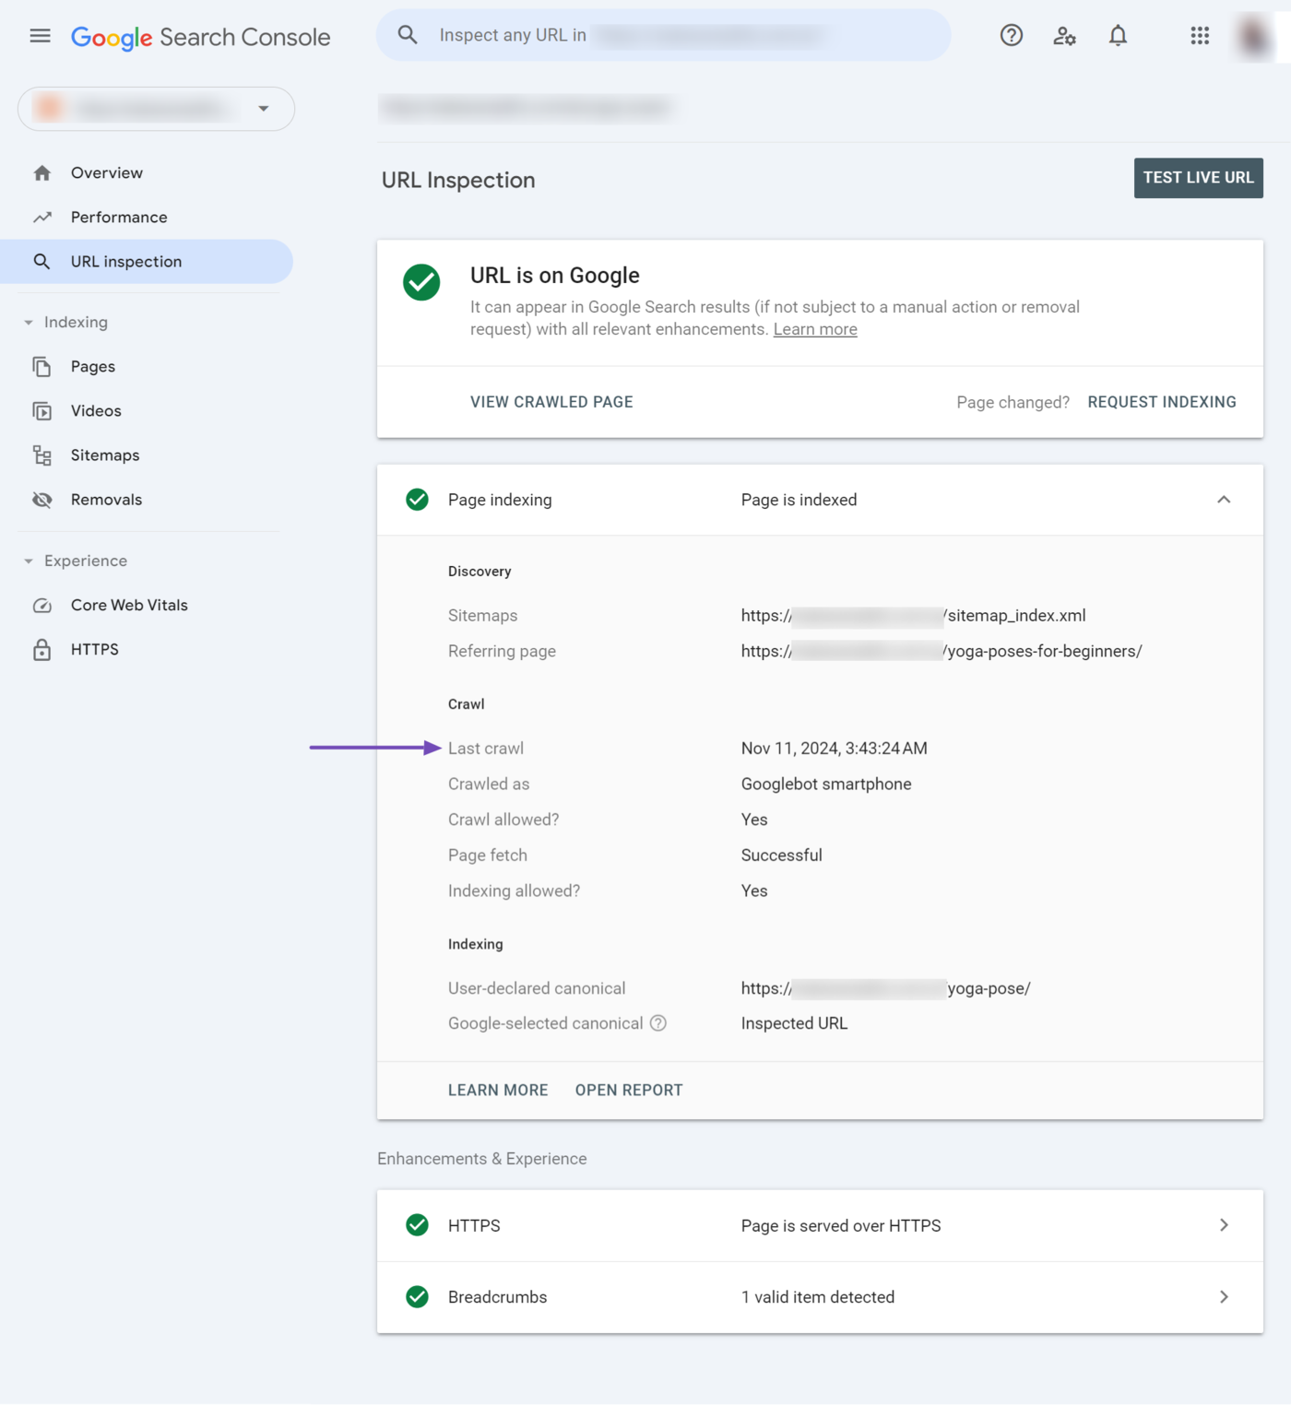Expand the Breadcrumbs row chevron

click(x=1224, y=1297)
